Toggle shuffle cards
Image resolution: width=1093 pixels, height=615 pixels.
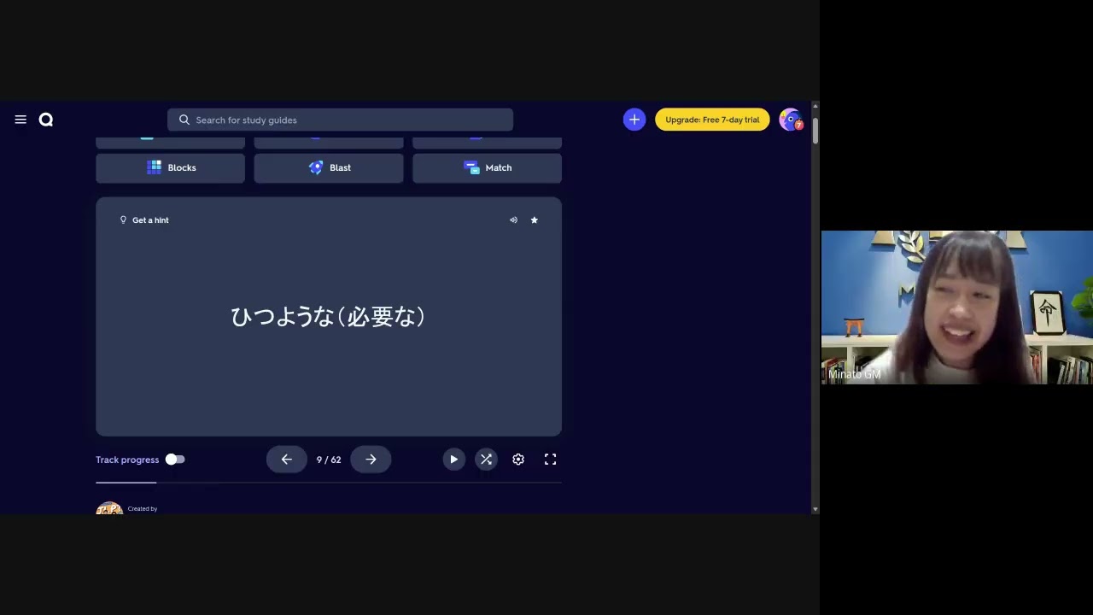pos(486,460)
